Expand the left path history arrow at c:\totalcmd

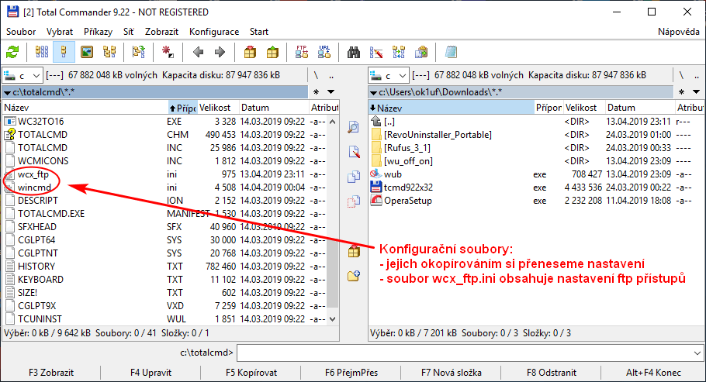(8, 92)
